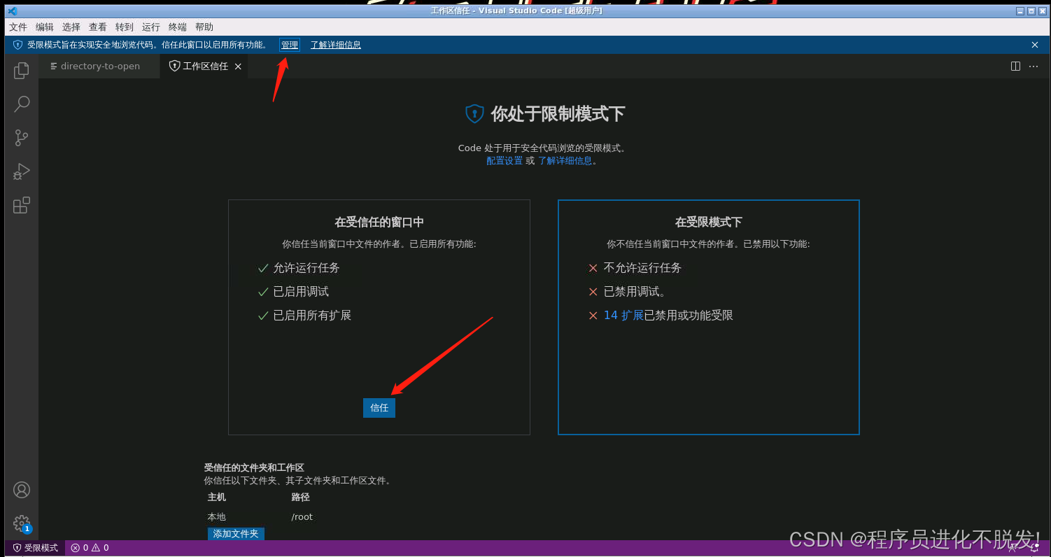Open the 了解详细信息 link in banner
The image size is (1051, 557).
pyautogui.click(x=335, y=44)
